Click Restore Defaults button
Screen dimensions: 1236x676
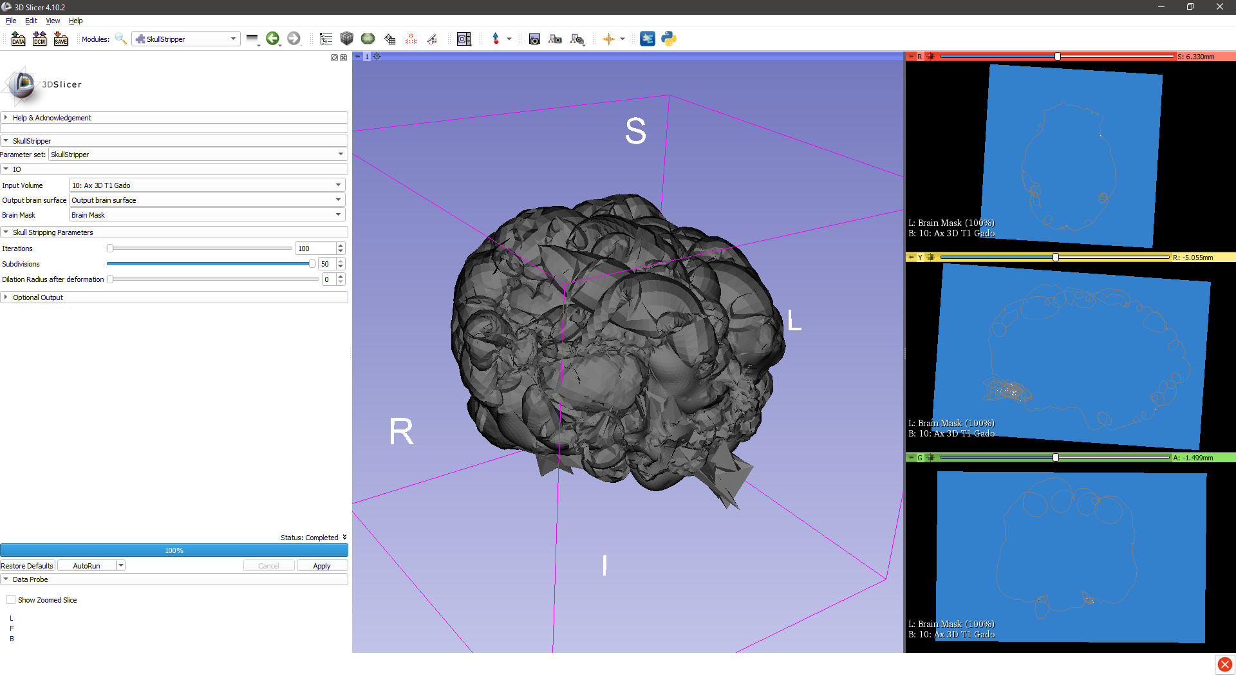(27, 566)
